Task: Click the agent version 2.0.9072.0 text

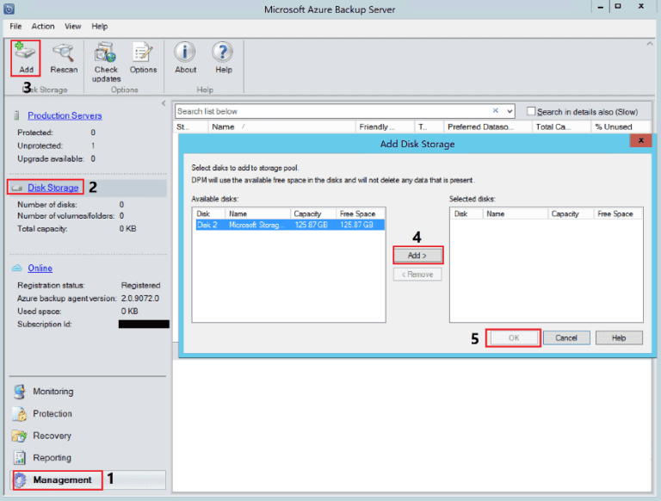Action: click(140, 299)
